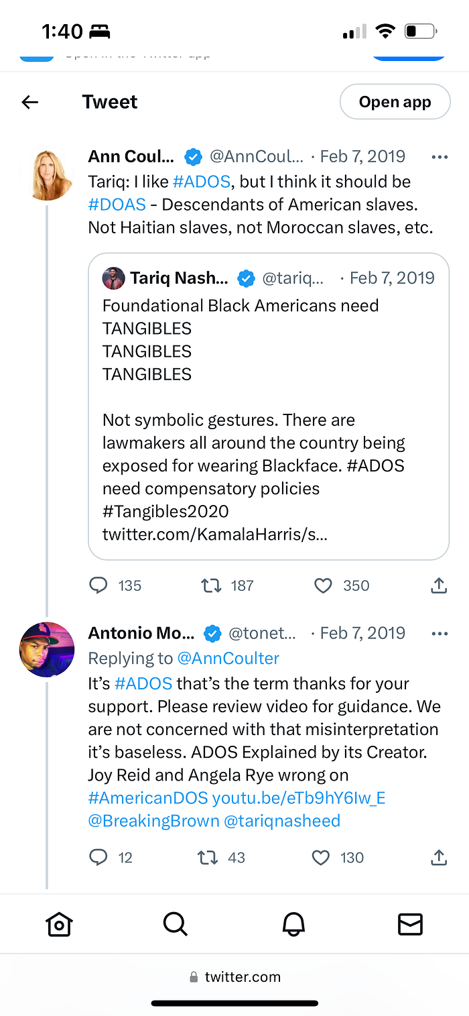469x1016 pixels.
Task: Open the Home tab in bottom navigation
Action: [x=59, y=924]
